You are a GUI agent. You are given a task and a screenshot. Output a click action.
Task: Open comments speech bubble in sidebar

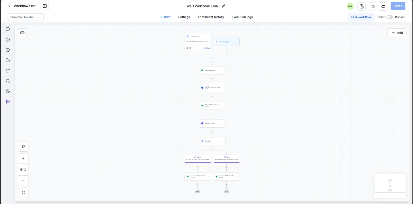8,29
